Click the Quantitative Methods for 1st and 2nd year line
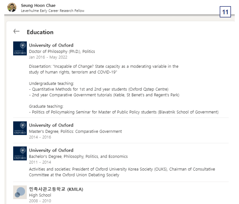 [99, 89]
